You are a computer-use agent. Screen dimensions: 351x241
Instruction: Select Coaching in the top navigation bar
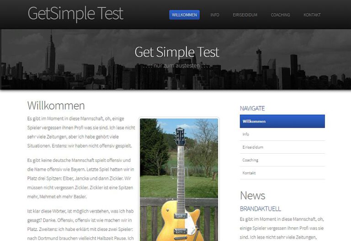[x=280, y=15]
